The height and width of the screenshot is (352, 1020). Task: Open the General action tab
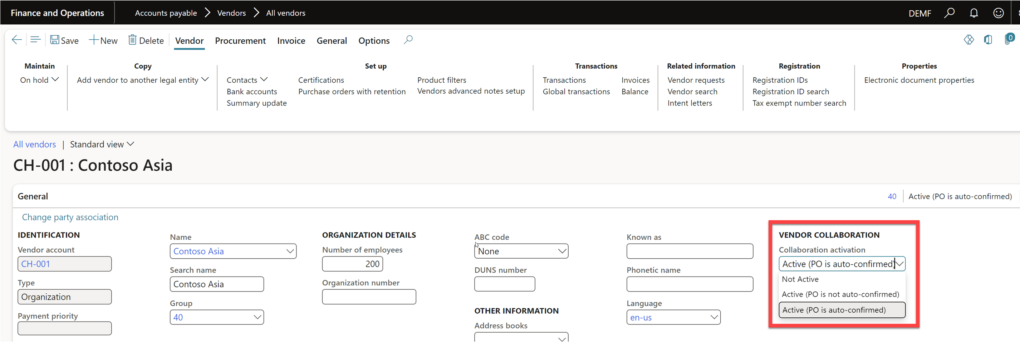pyautogui.click(x=332, y=41)
